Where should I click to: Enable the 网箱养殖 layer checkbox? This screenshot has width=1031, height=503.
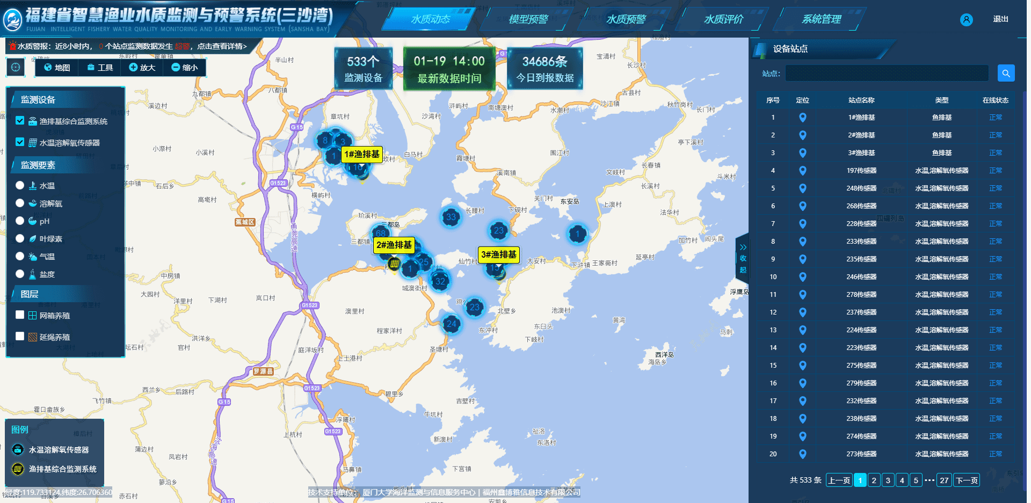pos(20,315)
